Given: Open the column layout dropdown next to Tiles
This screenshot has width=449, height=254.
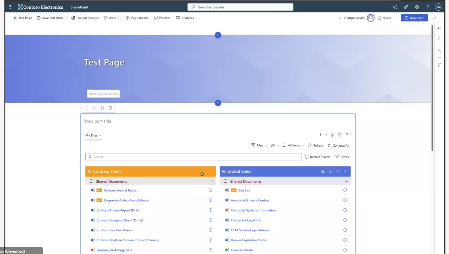Looking at the screenshot, I should pos(275,145).
